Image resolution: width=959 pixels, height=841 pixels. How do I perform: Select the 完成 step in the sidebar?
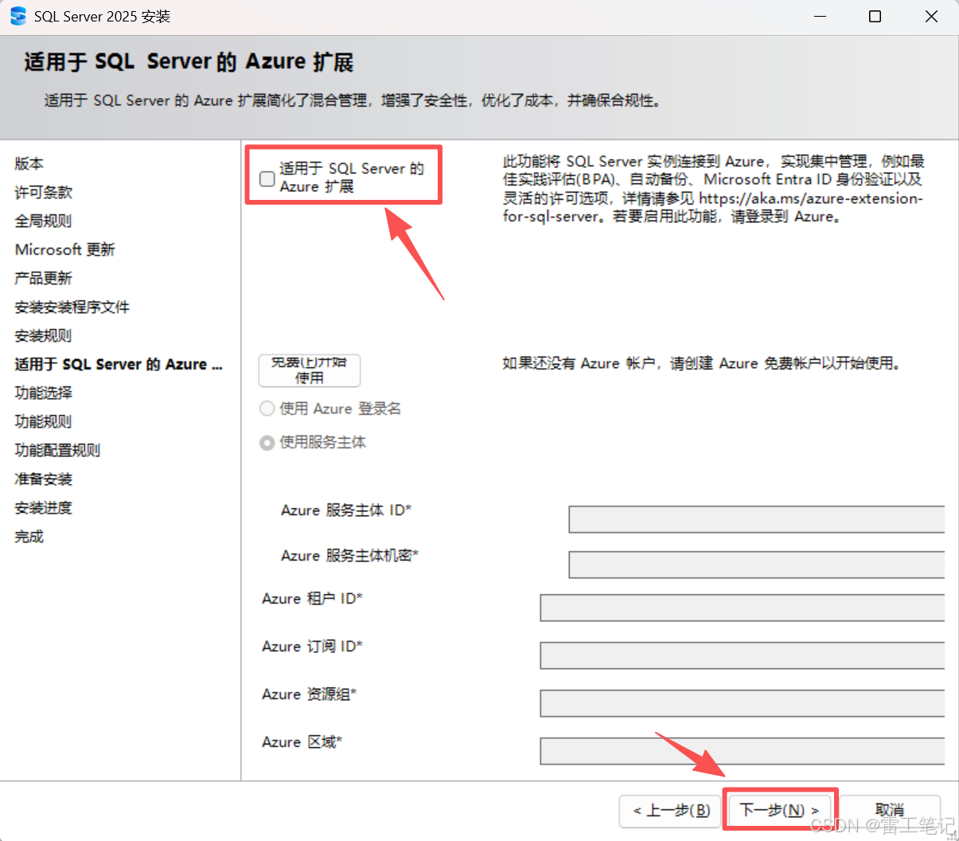(x=29, y=536)
